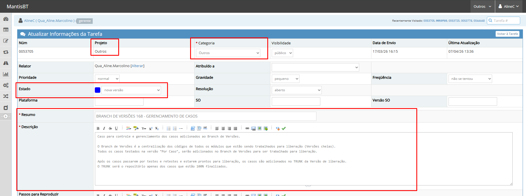Viewport: 526px width, 196px height.
Task: Insert a hyperlink using the Descrição toolbar link icon
Action: coord(247,128)
